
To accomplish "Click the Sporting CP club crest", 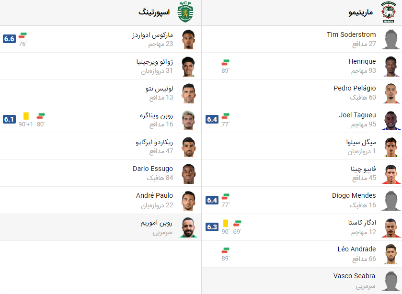I will 185,12.
